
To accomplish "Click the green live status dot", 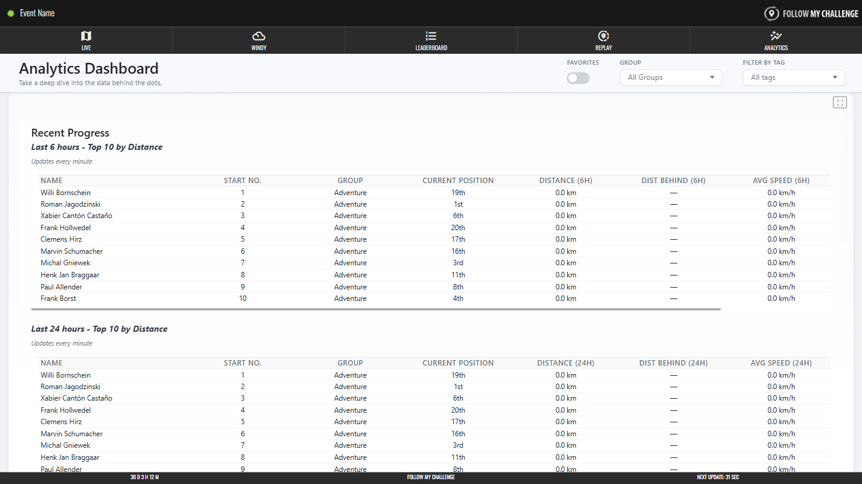I will pos(11,13).
